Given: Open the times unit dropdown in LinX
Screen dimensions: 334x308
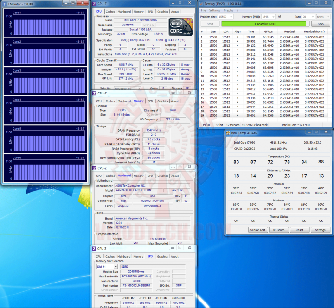Looking at the screenshot, I should [328, 17].
